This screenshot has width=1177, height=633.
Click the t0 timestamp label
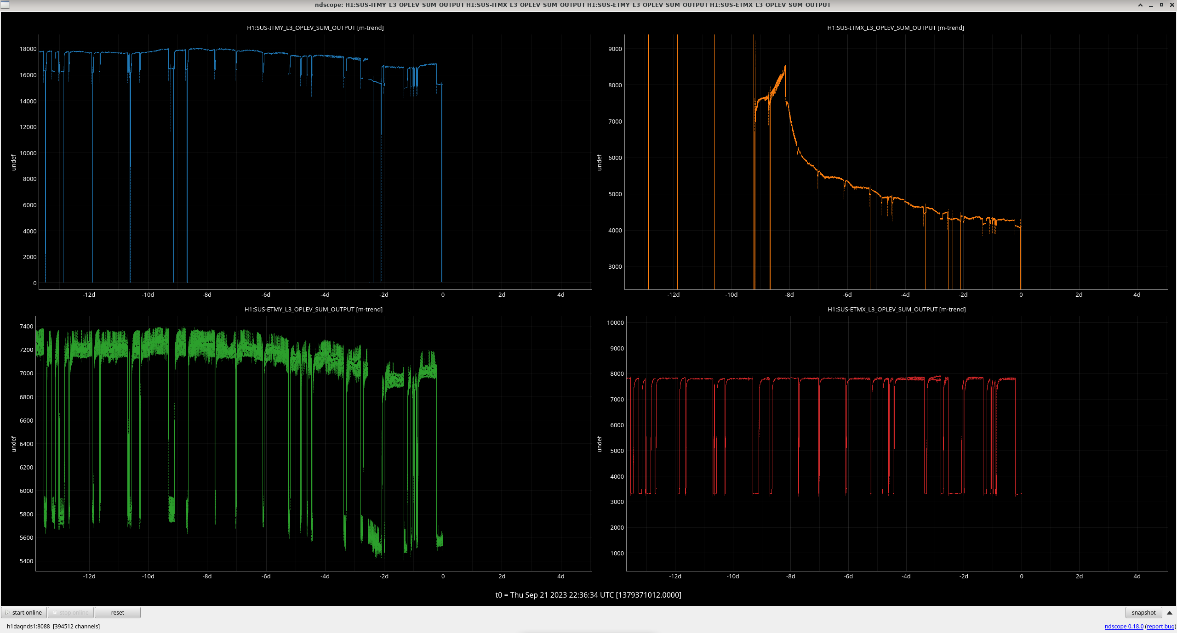[x=588, y=595]
